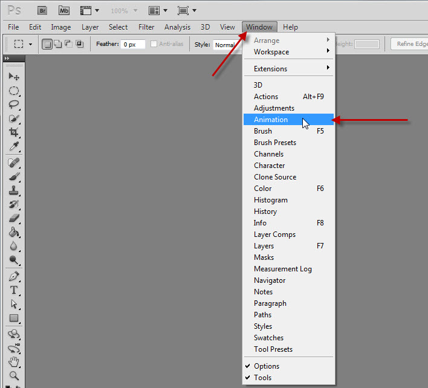Click the Feather value field
Image resolution: width=428 pixels, height=388 pixels.
pos(133,45)
